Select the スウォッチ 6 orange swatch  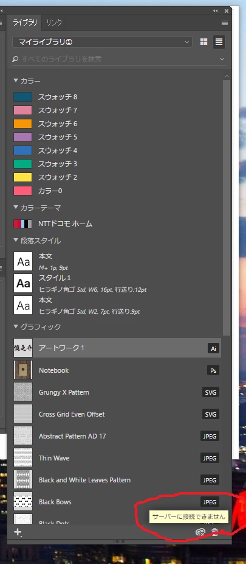(x=22, y=124)
